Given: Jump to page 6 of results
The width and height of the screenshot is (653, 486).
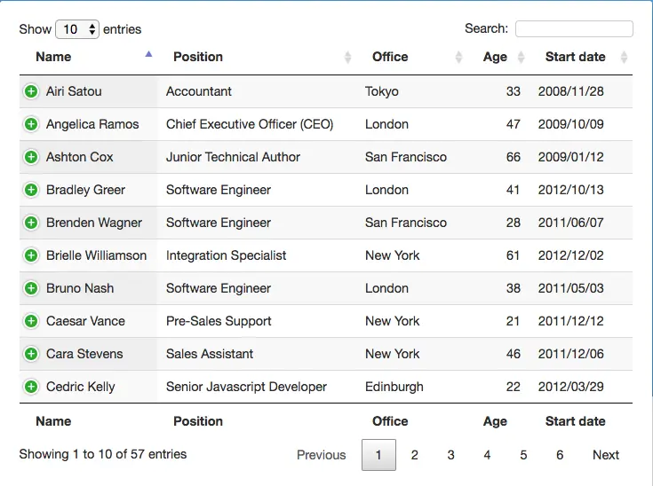Looking at the screenshot, I should pyautogui.click(x=560, y=455).
